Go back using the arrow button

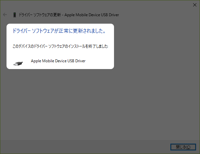tap(5, 15)
